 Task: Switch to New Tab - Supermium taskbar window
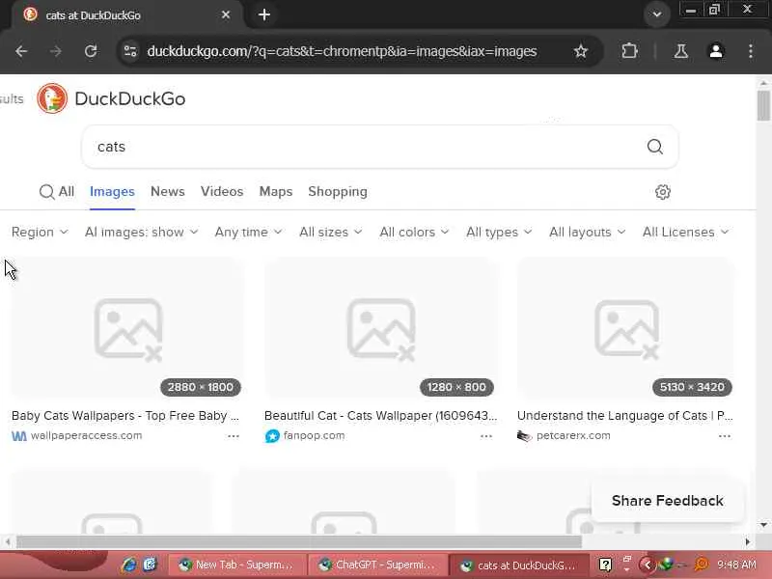[x=236, y=565]
